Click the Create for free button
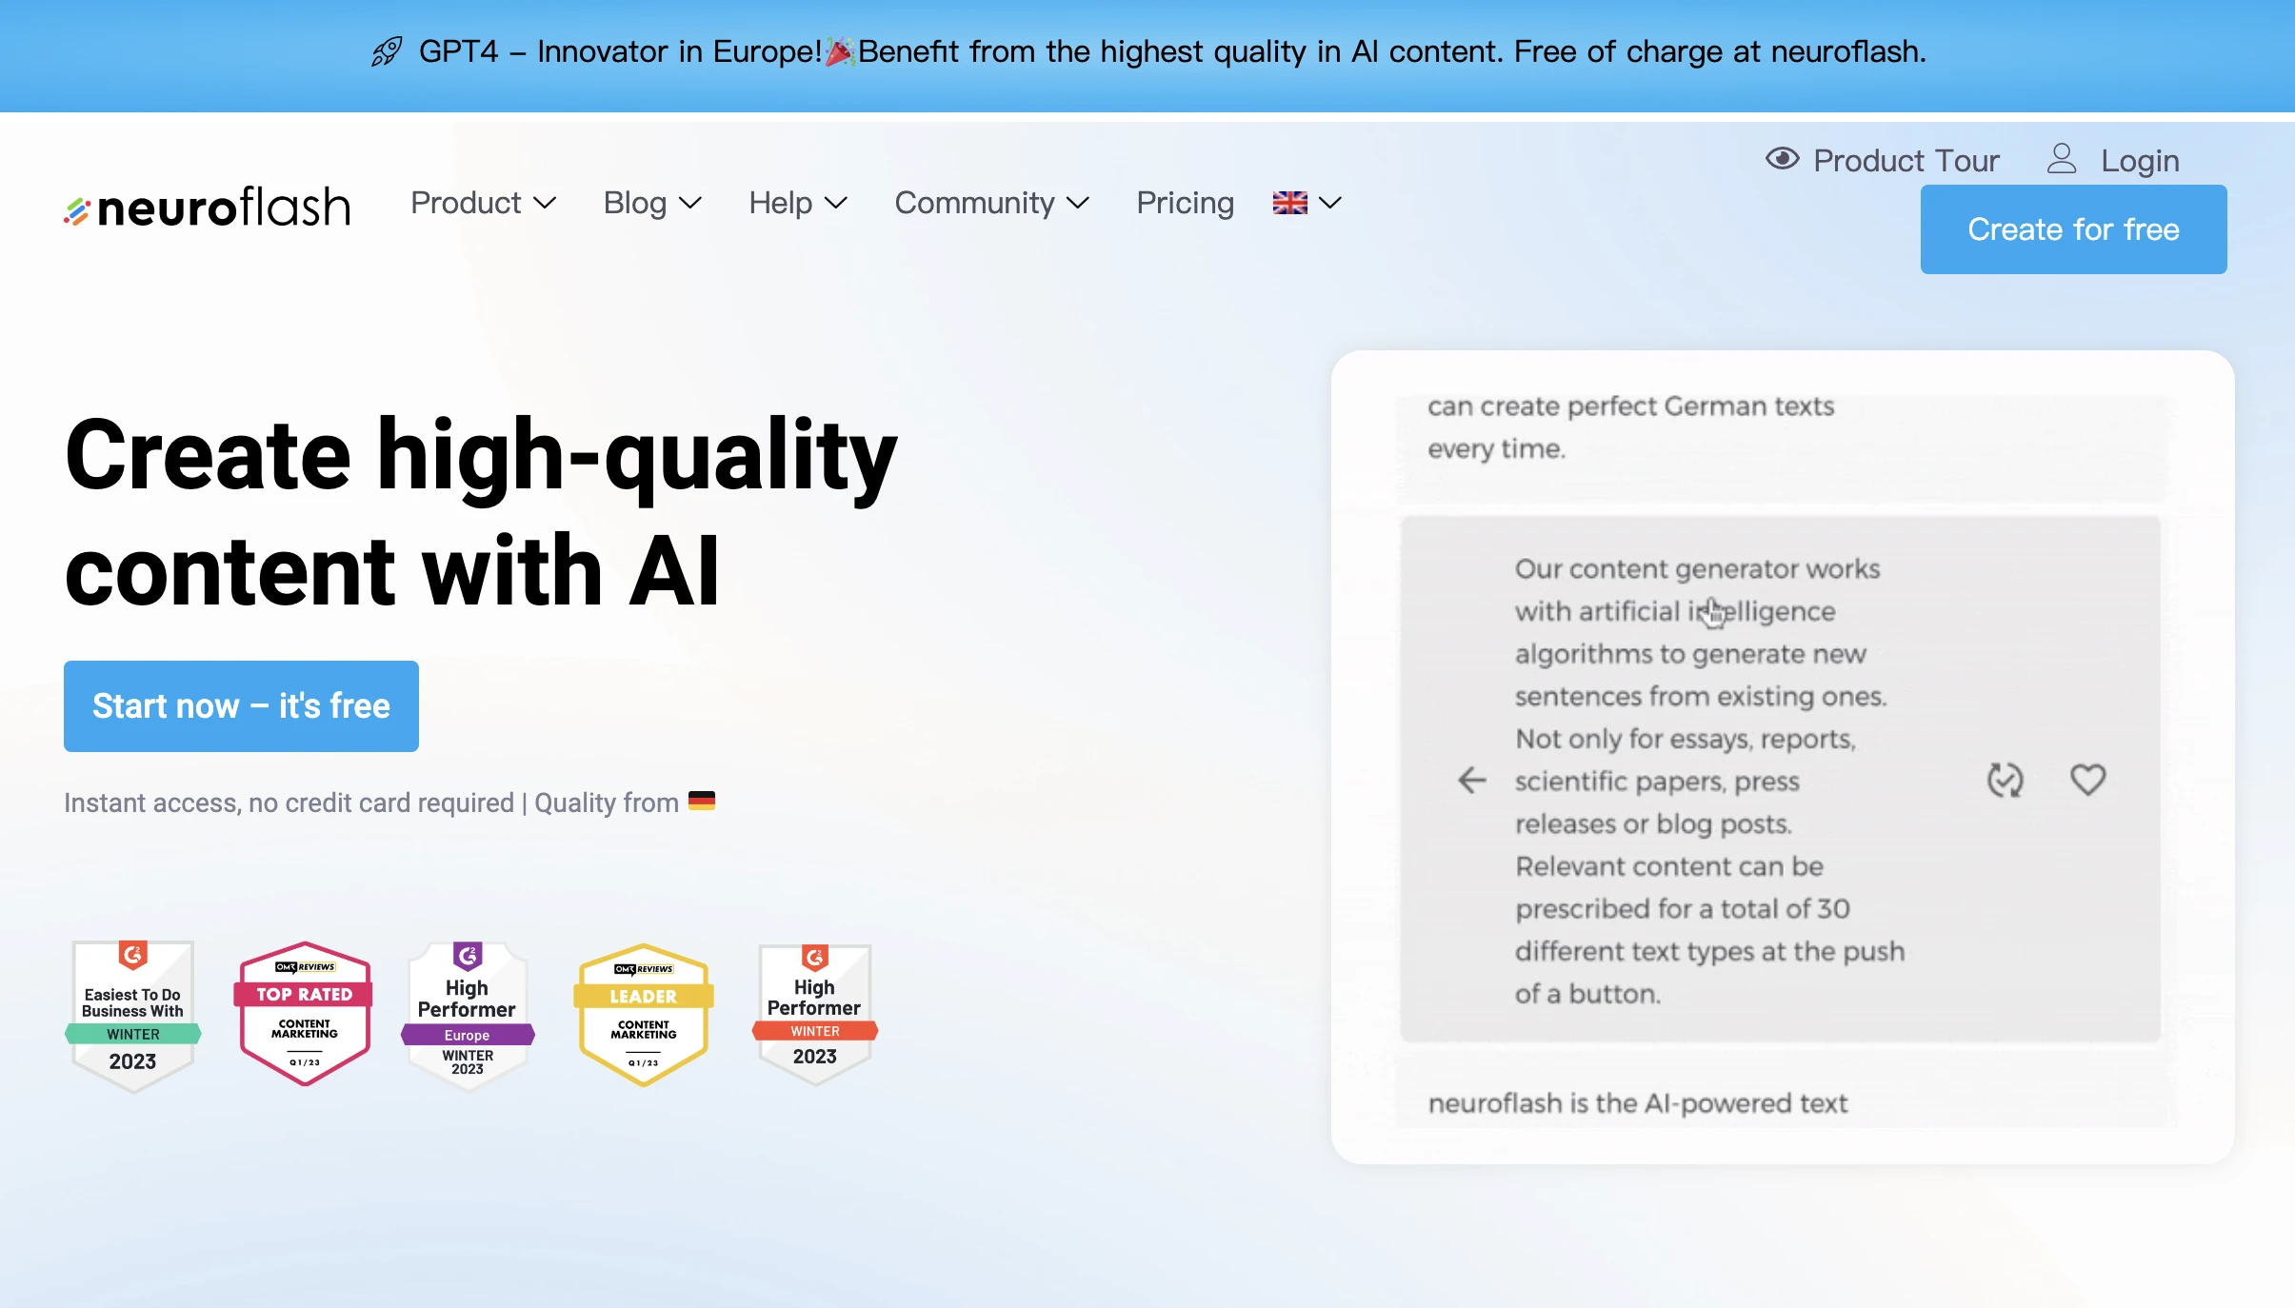This screenshot has width=2295, height=1308. coord(2073,228)
